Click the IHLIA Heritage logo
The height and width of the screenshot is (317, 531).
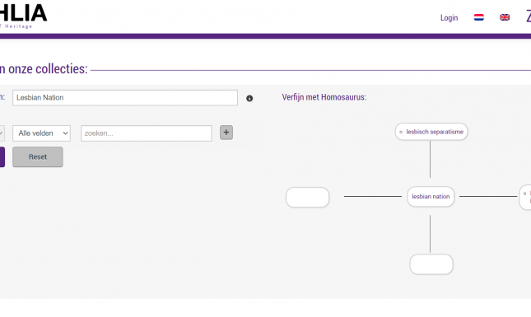23,16
